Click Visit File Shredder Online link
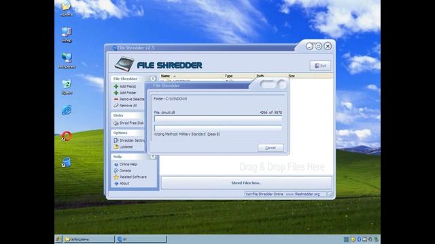Image resolution: width=435 pixels, height=244 pixels. (x=264, y=195)
